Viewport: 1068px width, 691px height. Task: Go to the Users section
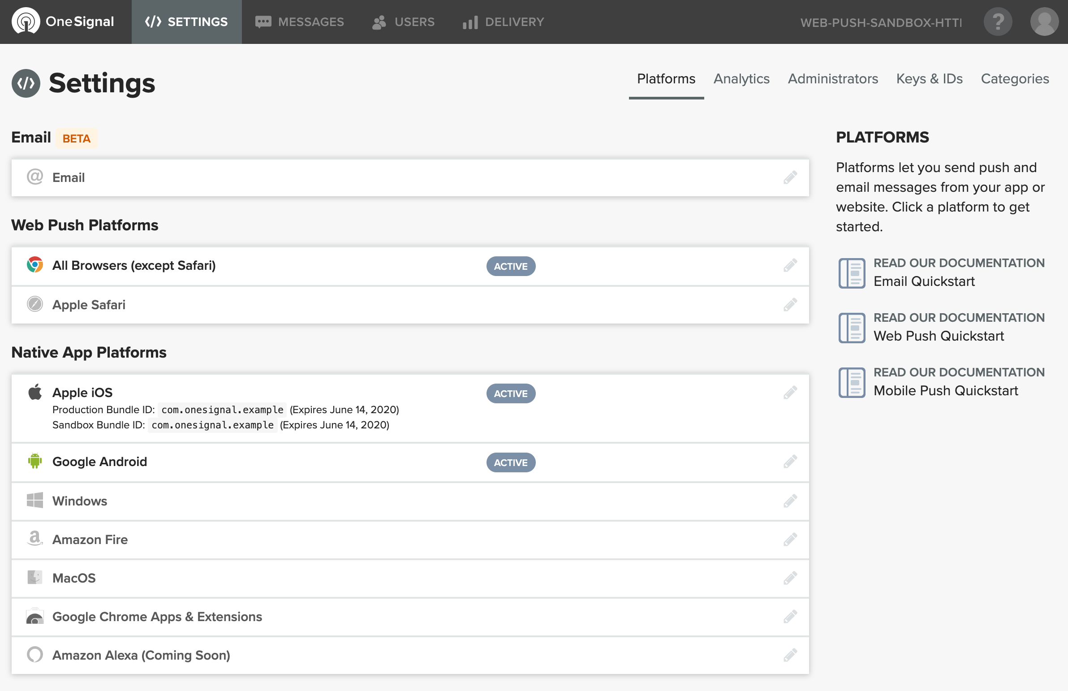pos(403,22)
